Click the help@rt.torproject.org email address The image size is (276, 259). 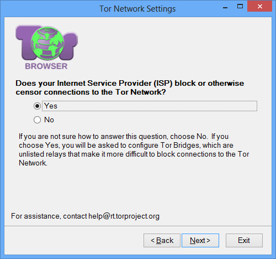coord(124,216)
